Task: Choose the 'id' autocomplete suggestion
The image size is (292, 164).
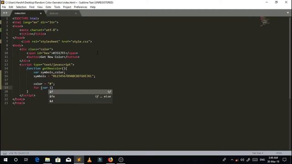Action: coord(80,101)
